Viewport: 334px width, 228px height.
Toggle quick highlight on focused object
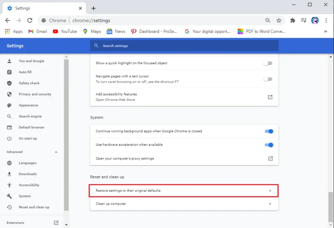coord(268,63)
